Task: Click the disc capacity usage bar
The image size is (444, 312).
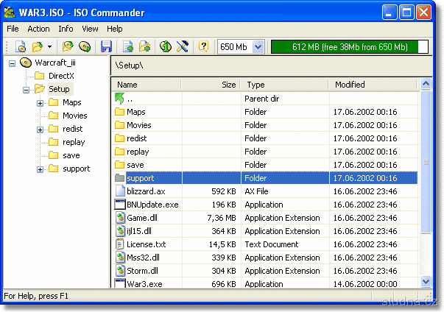Action: 350,47
